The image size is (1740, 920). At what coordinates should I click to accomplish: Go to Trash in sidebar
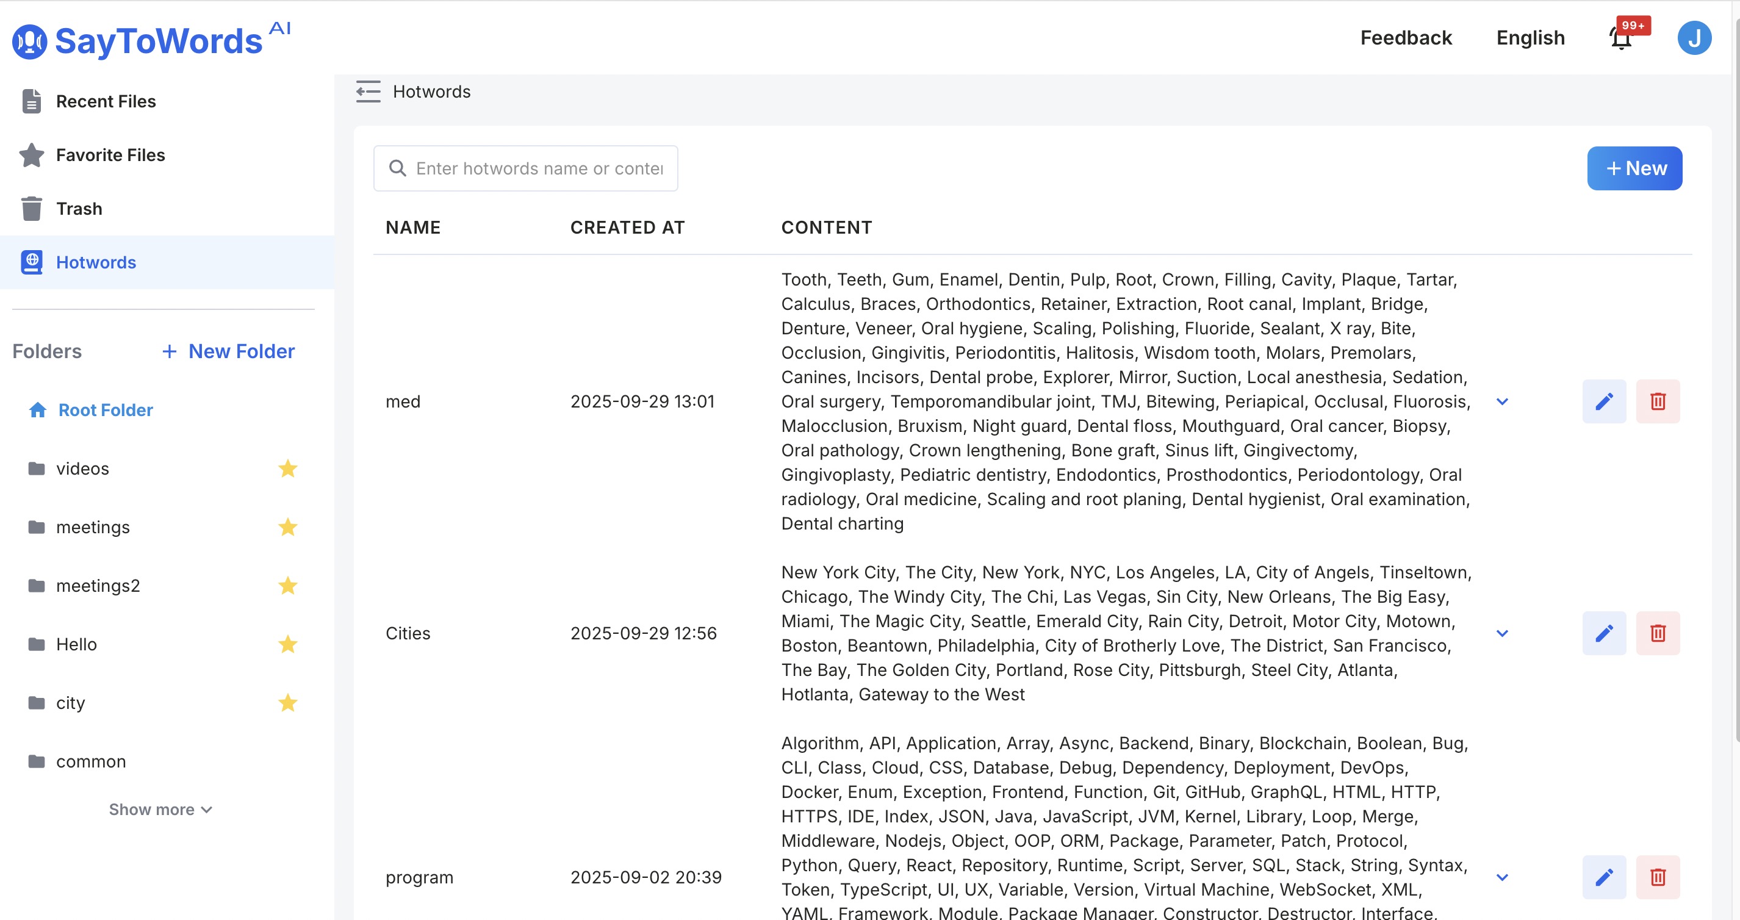79,209
